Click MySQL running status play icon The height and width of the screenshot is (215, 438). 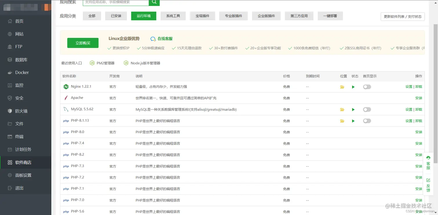(353, 110)
